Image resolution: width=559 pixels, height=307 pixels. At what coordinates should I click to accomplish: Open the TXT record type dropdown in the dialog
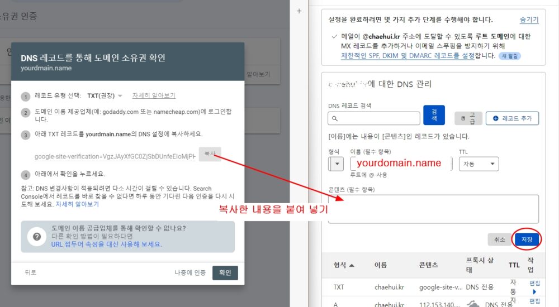pyautogui.click(x=105, y=96)
